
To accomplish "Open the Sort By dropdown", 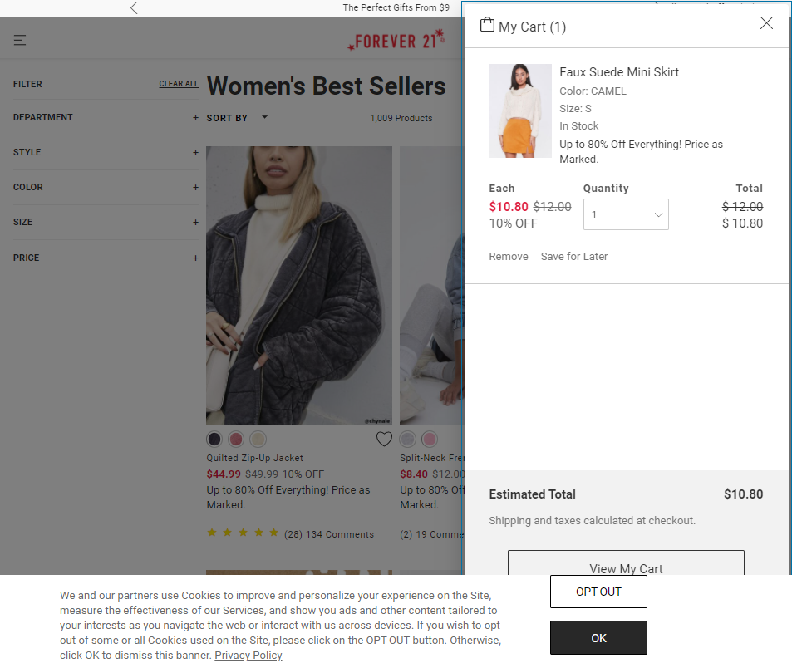I will point(237,118).
